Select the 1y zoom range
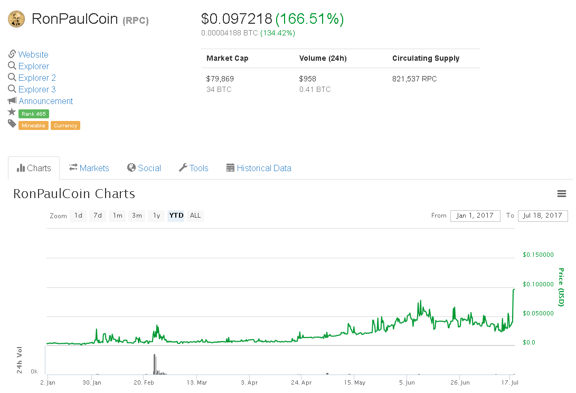This screenshot has height=393, width=576. point(156,216)
